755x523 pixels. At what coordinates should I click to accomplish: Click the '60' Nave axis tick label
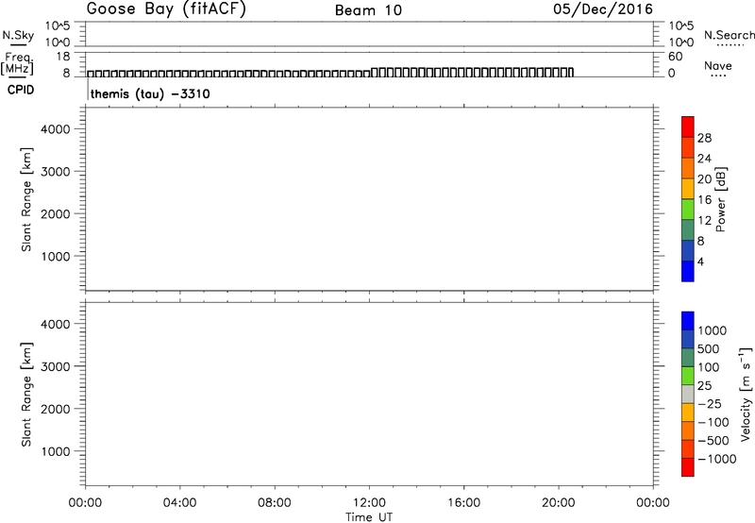point(675,57)
